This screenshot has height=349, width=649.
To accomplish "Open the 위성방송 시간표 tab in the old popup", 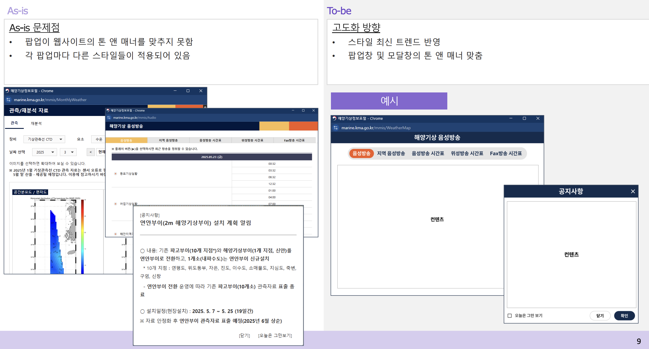I will tap(252, 140).
